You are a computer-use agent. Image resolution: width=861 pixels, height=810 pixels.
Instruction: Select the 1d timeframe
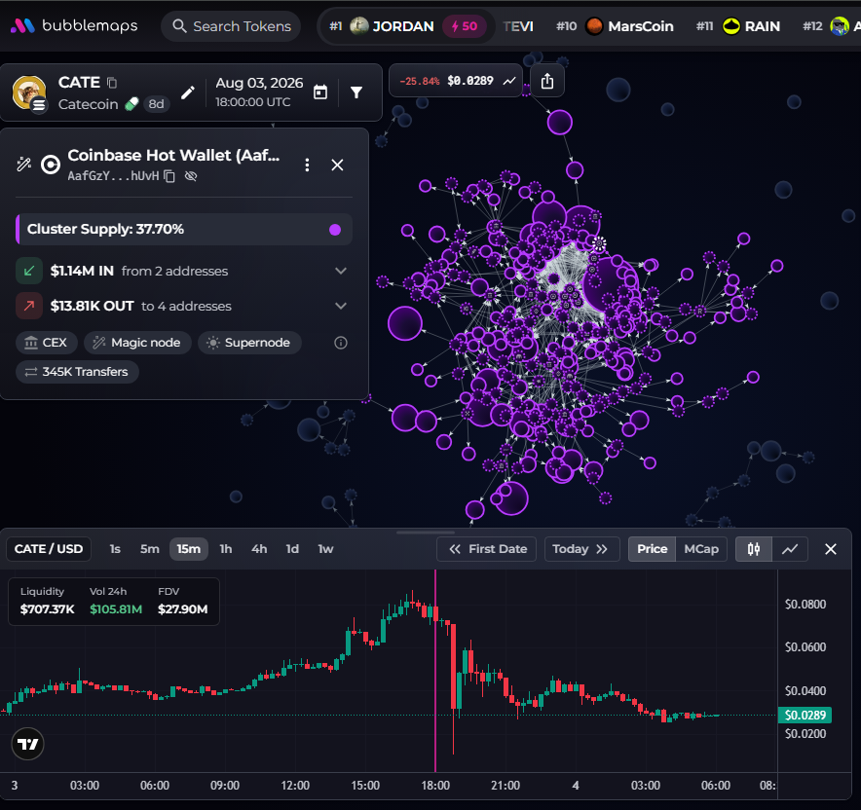pos(292,549)
